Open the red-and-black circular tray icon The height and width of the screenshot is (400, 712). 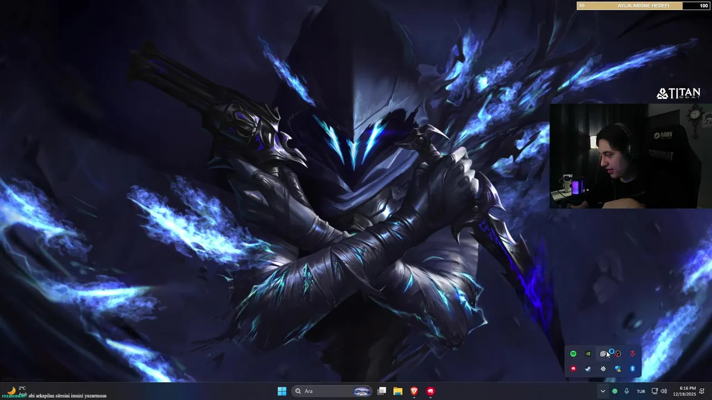tap(617, 354)
